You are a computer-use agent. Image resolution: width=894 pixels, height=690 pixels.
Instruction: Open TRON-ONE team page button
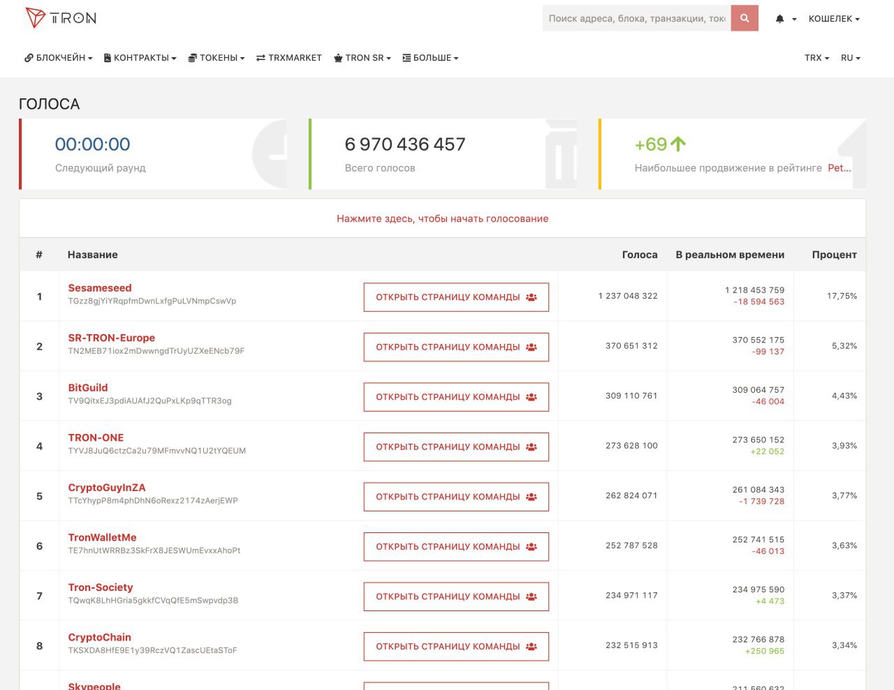[456, 447]
